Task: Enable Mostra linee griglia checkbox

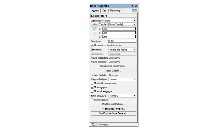Action: pyautogui.click(x=92, y=91)
